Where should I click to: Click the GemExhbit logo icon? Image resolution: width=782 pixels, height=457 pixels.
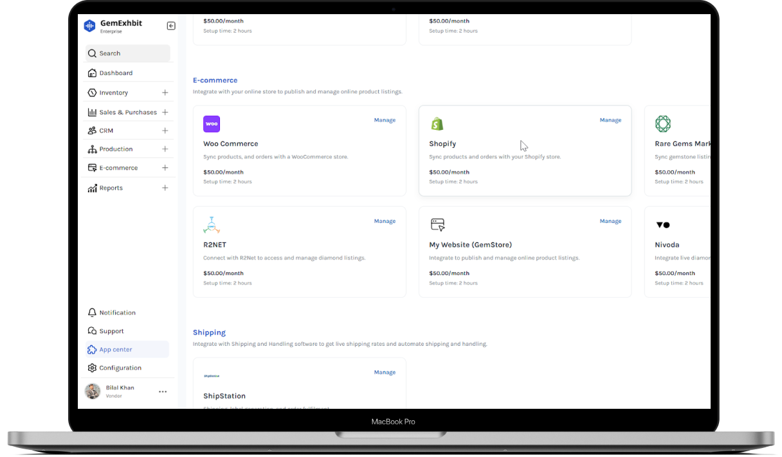point(89,26)
